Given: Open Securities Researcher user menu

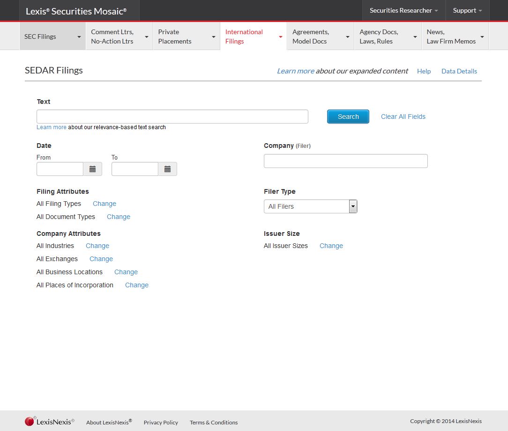Looking at the screenshot, I should click(403, 10).
